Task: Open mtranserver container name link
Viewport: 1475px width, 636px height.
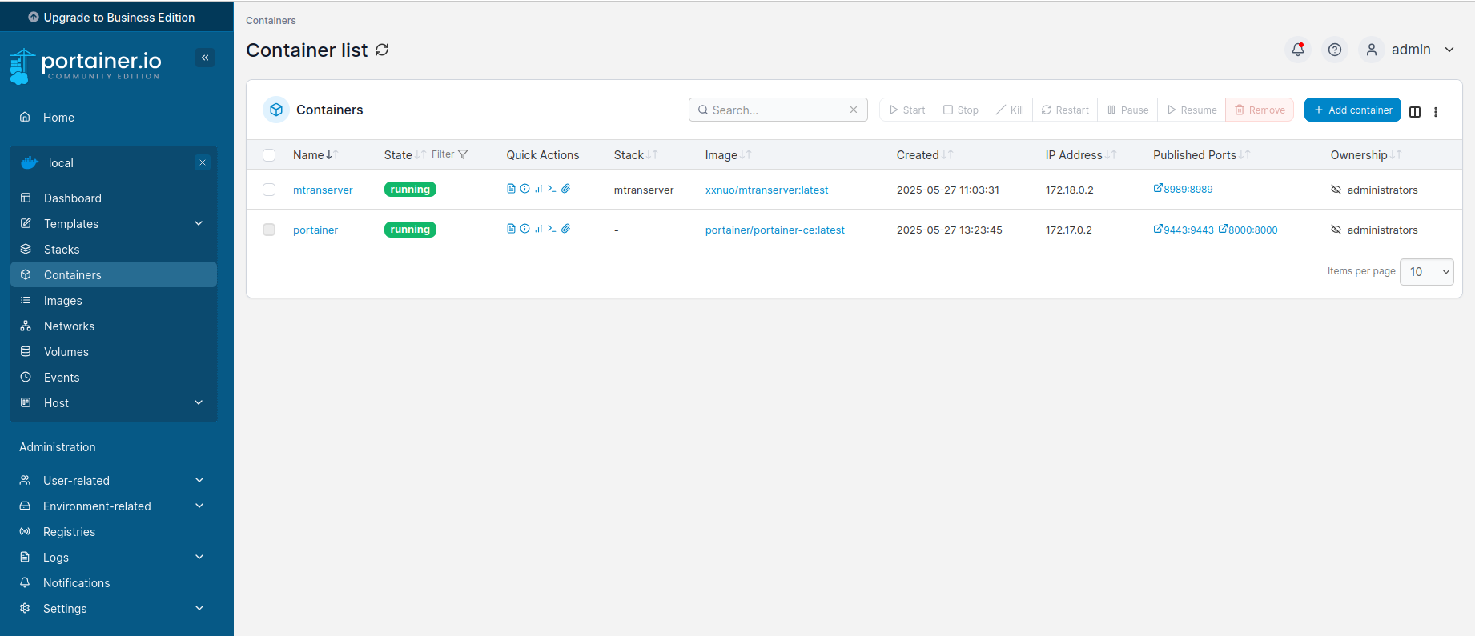Action: point(323,190)
